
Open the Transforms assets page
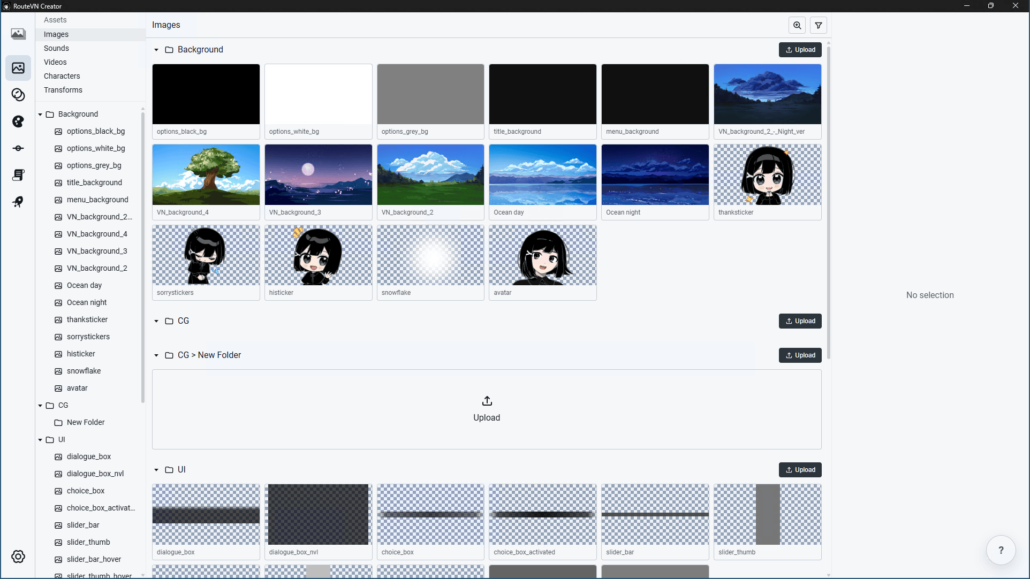90,90
